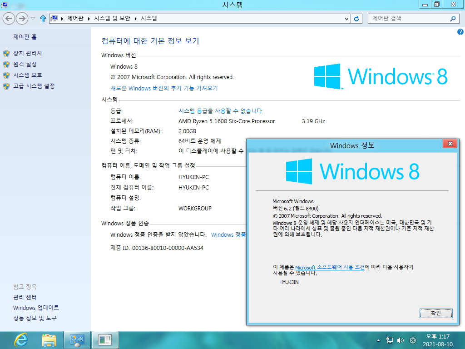This screenshot has height=349, width=465.
Task: Click the System window title icon
Action: [5, 5]
